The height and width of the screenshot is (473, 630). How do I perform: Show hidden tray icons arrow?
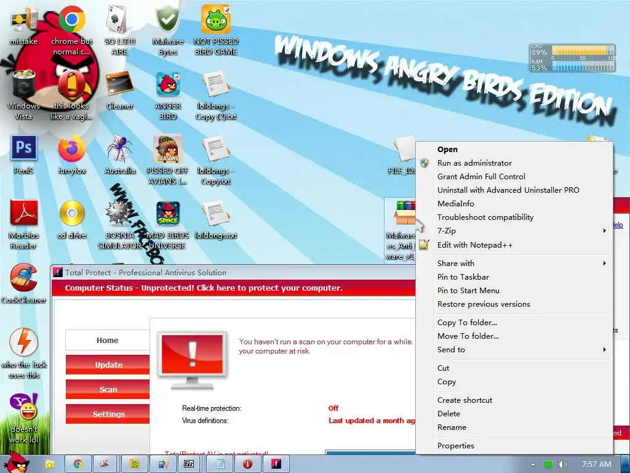tap(533, 464)
